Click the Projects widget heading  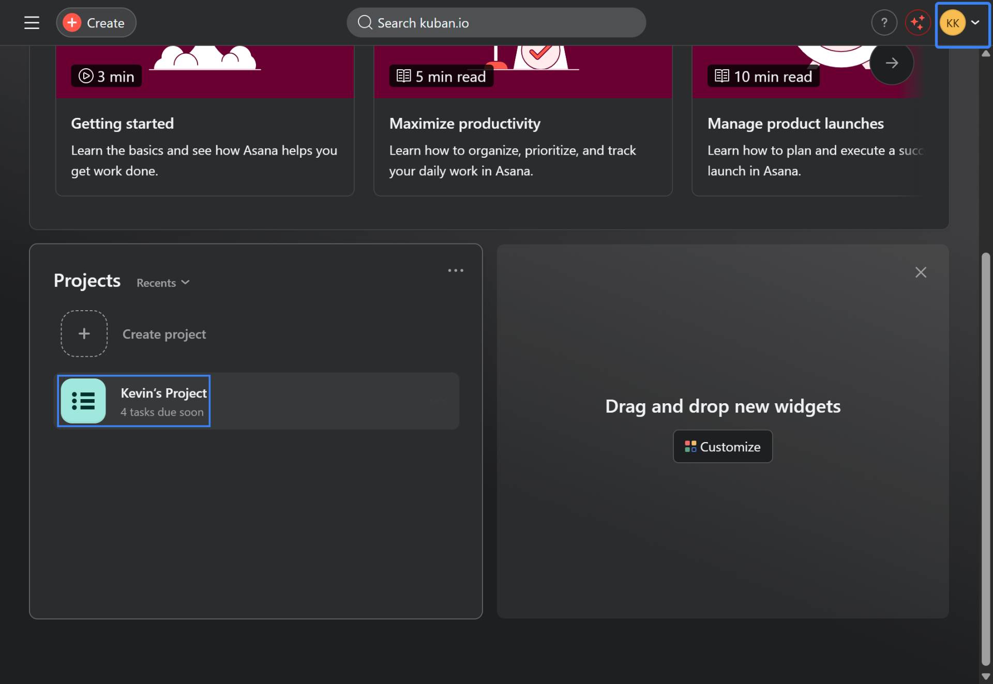point(87,281)
